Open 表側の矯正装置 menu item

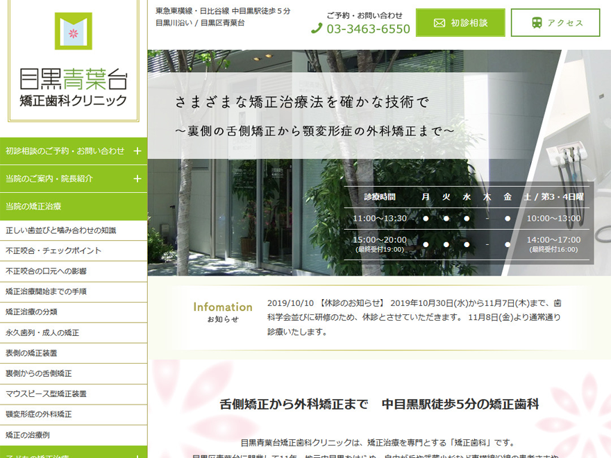click(x=74, y=353)
